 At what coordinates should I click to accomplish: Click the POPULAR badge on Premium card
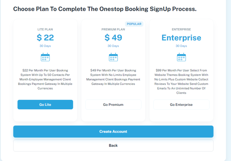pos(134,24)
